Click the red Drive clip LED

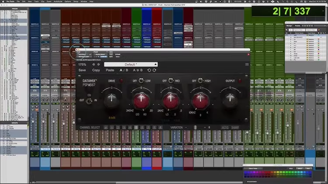point(121,81)
